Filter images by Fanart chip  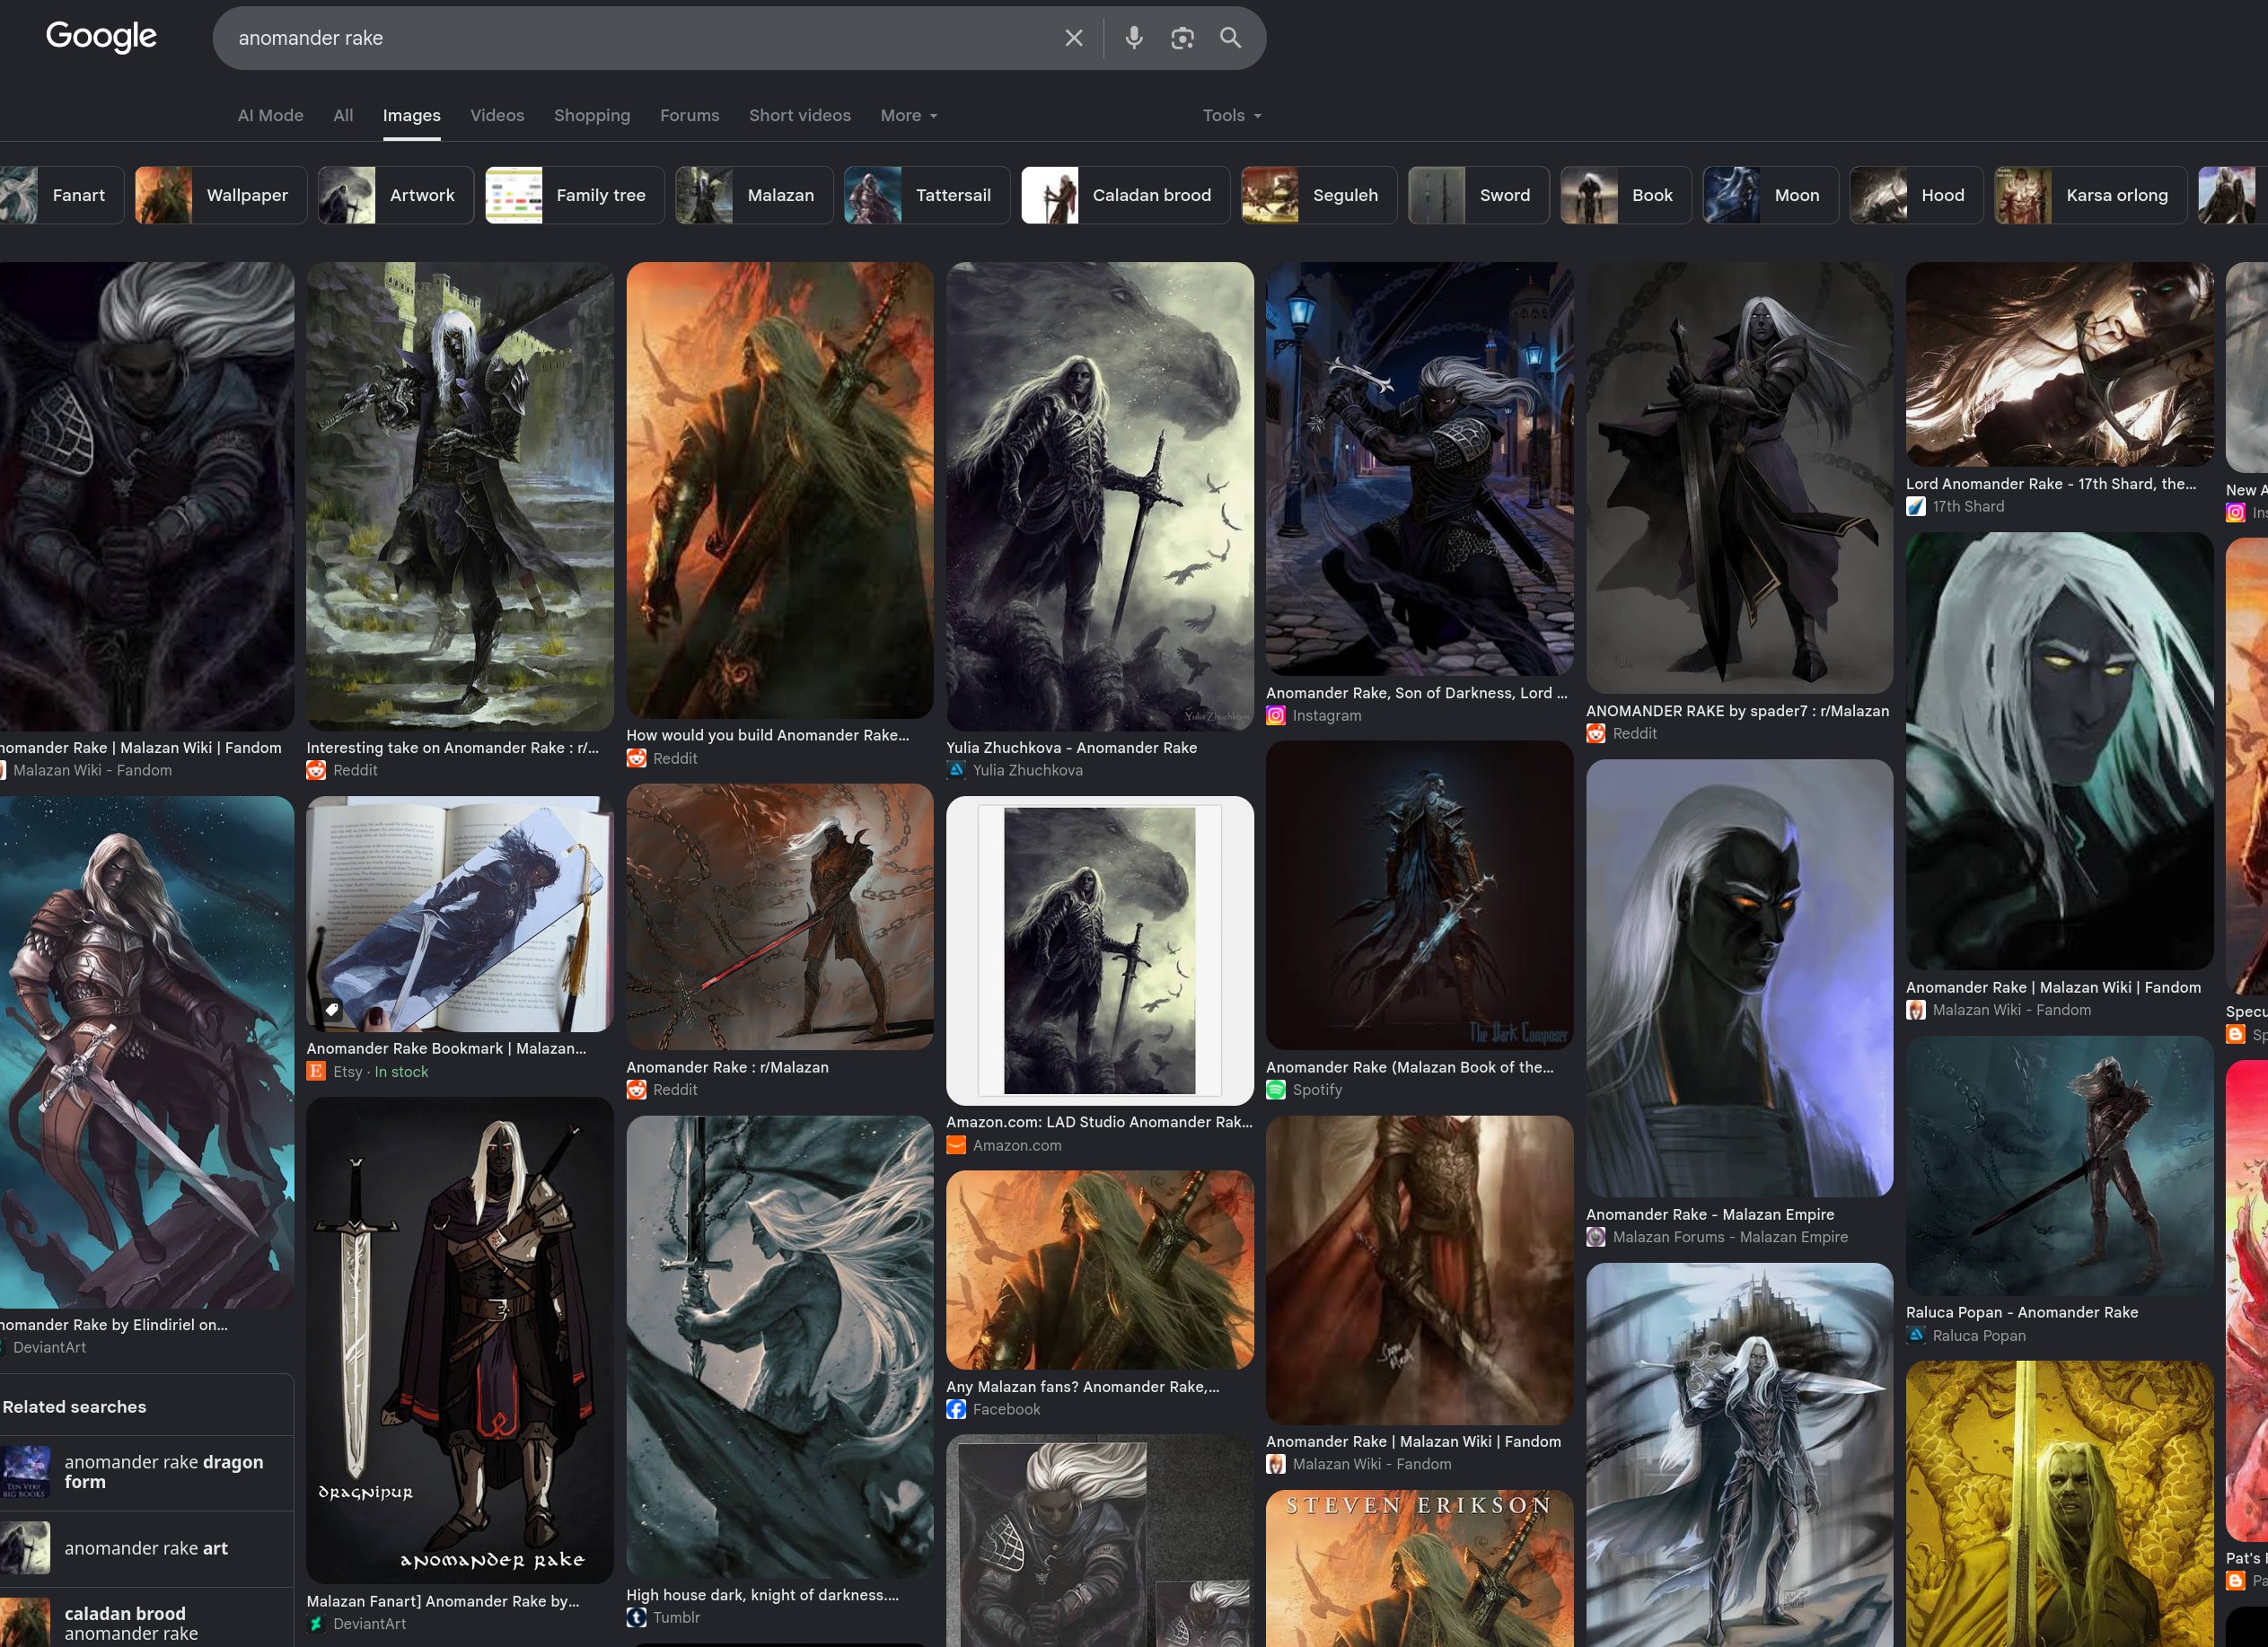tap(62, 195)
